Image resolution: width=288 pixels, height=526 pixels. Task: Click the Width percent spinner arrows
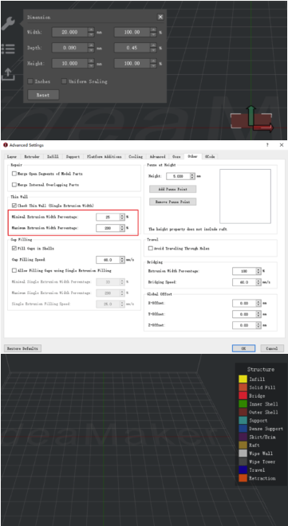(x=153, y=32)
